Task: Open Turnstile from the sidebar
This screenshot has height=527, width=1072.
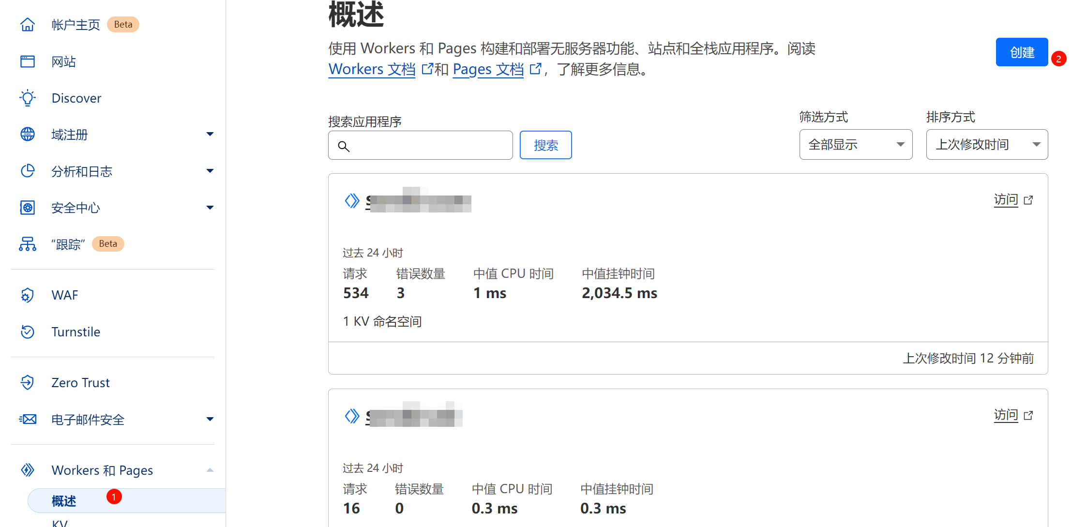Action: click(76, 332)
